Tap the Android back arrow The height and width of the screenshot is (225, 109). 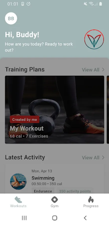[85, 218]
